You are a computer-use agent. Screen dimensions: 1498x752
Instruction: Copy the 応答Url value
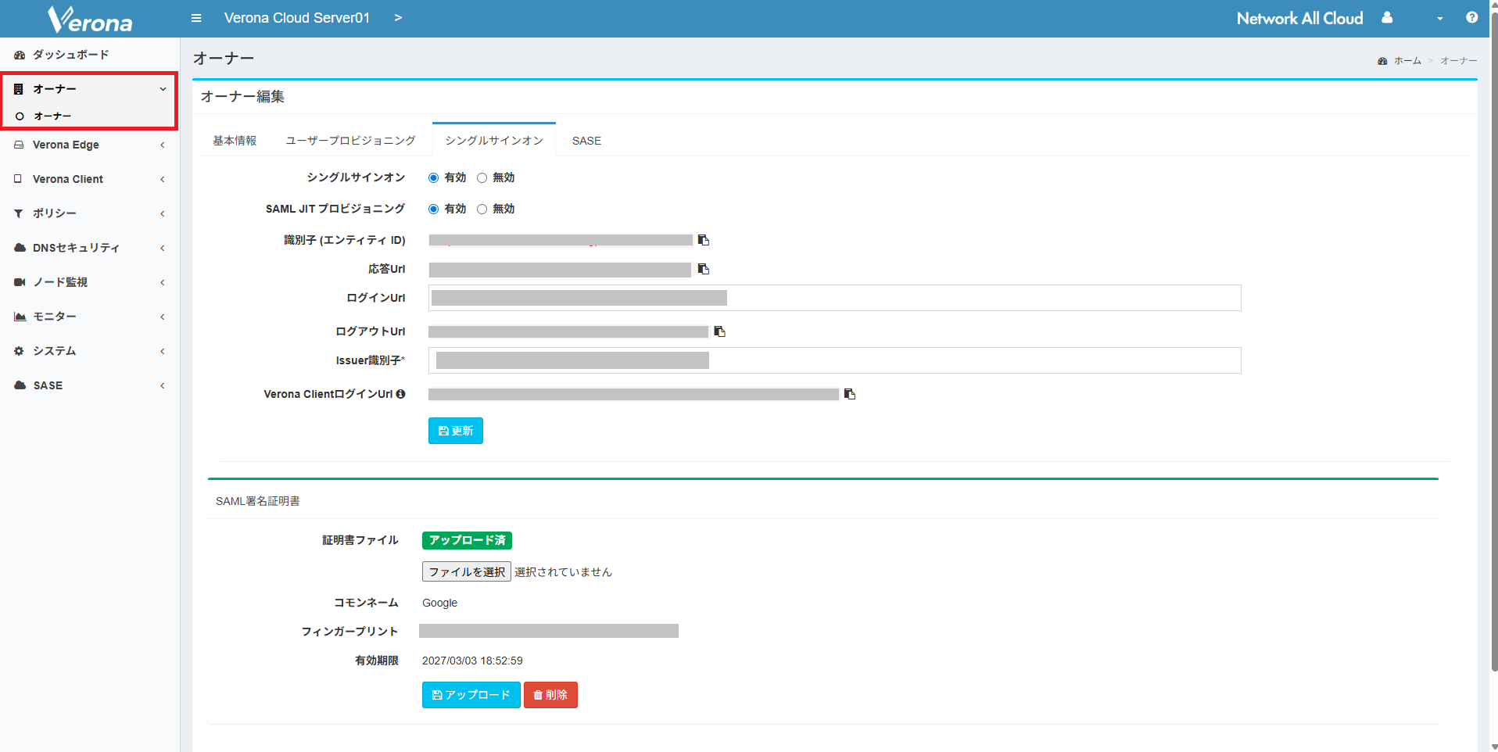pyautogui.click(x=704, y=269)
